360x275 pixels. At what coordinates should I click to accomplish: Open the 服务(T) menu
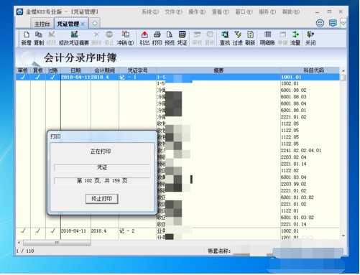(x=267, y=11)
